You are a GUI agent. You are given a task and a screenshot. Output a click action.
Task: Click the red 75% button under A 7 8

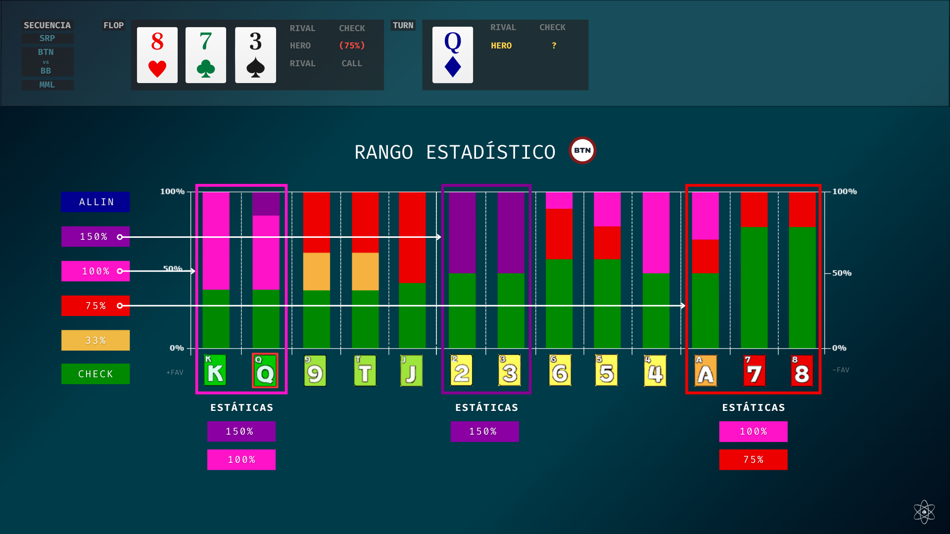[x=753, y=459]
